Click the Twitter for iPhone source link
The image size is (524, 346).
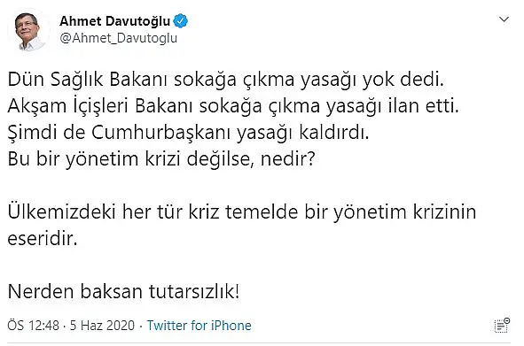pyautogui.click(x=199, y=326)
